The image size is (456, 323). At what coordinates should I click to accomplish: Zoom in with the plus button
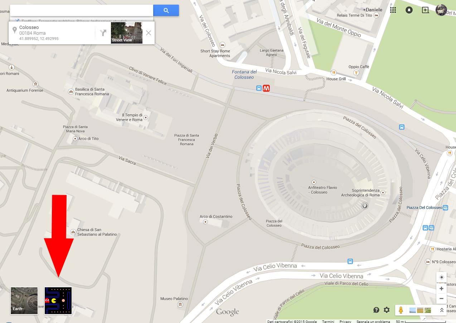[x=441, y=288]
